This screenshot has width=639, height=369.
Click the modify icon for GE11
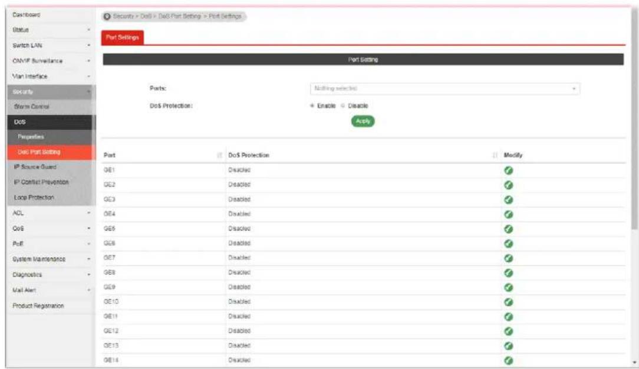coord(508,317)
